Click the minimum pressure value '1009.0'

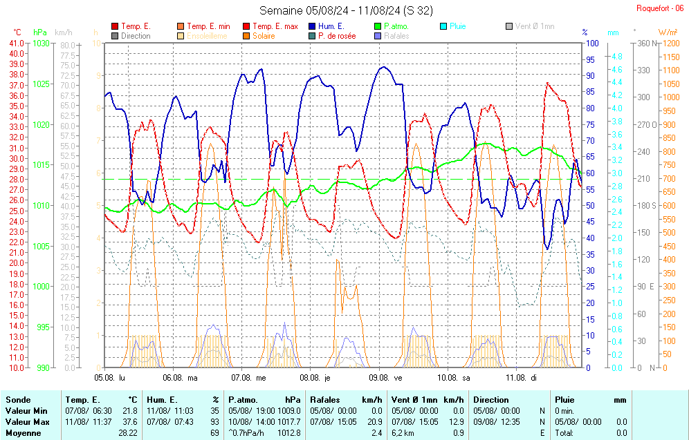(289, 410)
